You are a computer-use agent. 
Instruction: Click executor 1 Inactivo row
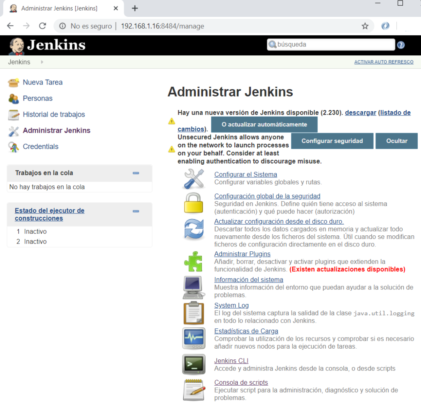pyautogui.click(x=79, y=232)
